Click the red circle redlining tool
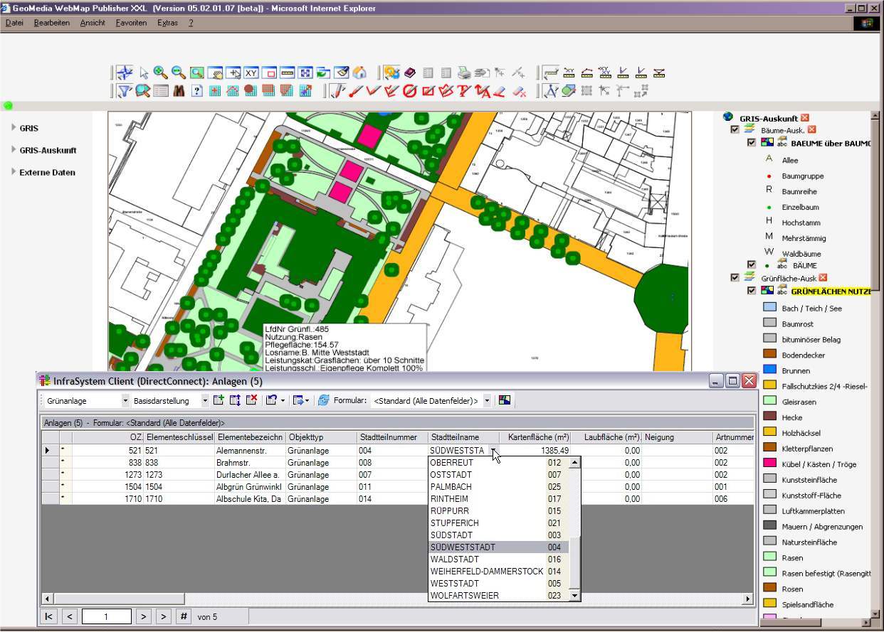 tap(409, 91)
